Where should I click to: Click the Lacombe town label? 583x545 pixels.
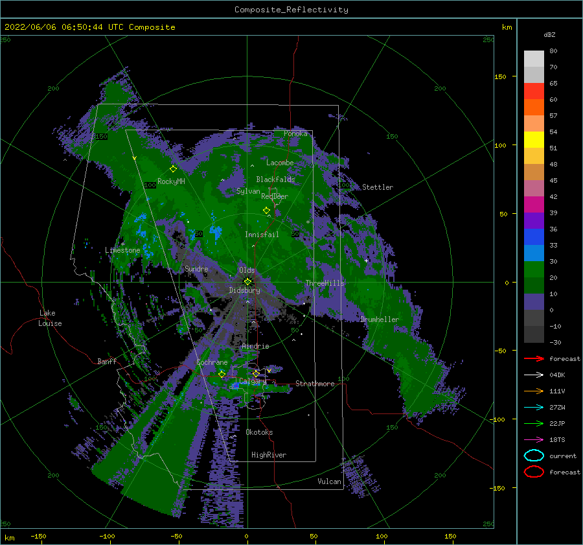coord(280,163)
